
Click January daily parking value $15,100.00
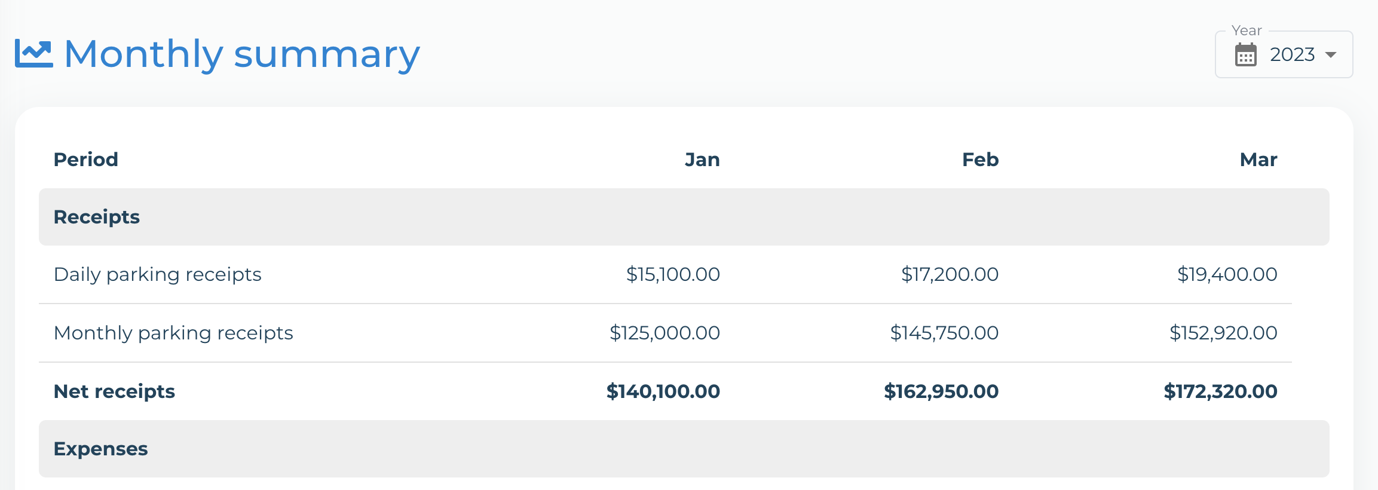pos(673,274)
